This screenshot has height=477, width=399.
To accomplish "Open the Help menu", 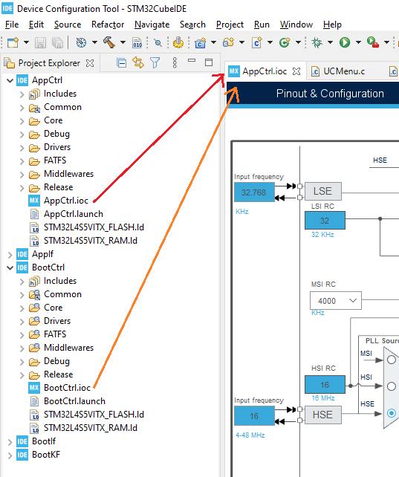I will pos(332,25).
